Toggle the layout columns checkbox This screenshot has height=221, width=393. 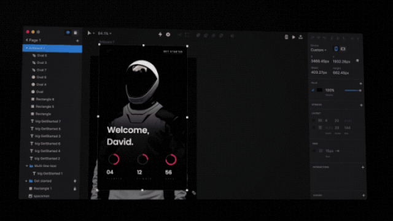(314, 120)
